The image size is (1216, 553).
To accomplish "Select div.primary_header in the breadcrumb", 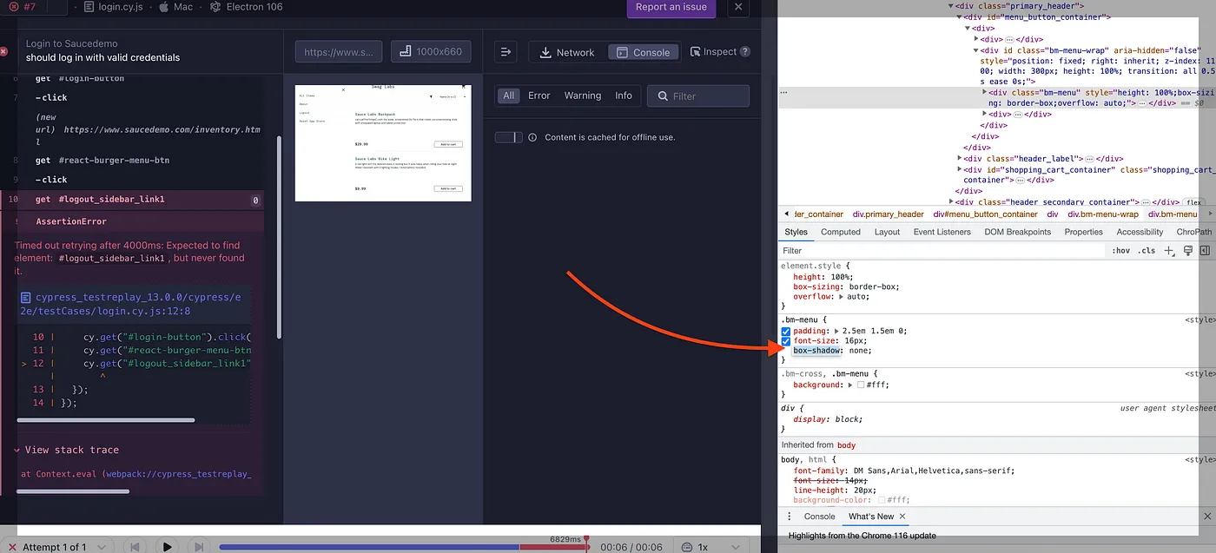I will (888, 214).
